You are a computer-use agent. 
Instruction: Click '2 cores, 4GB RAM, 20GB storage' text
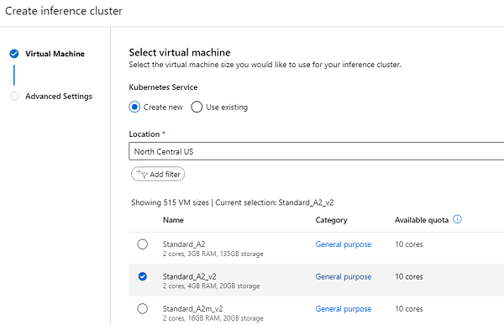211,286
